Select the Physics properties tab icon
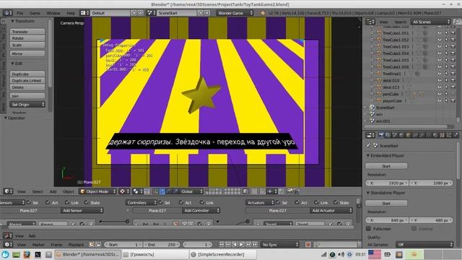 click(x=456, y=135)
